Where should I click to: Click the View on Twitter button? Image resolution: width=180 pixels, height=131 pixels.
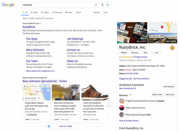pyautogui.click(x=66, y=126)
